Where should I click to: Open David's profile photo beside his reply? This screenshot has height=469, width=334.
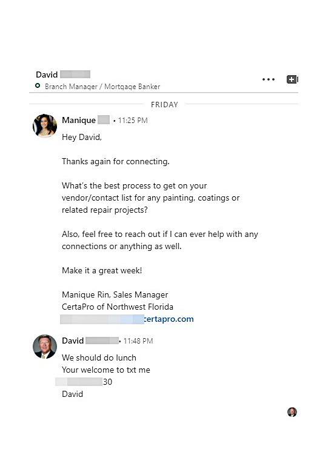pyautogui.click(x=45, y=347)
